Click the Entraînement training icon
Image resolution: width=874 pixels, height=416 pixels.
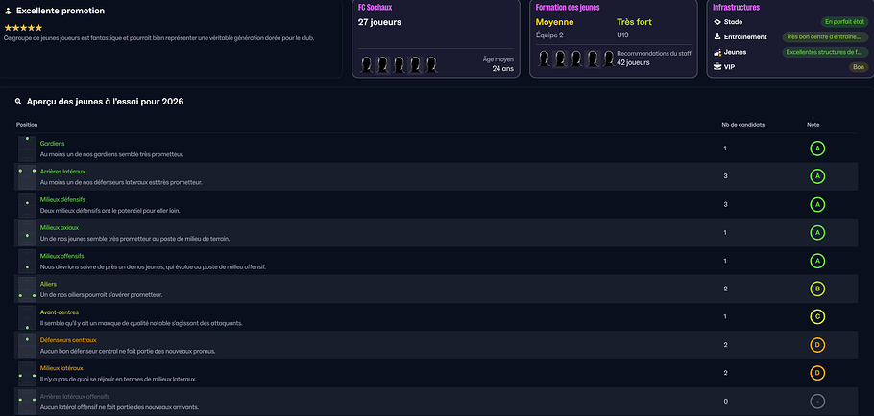point(716,36)
